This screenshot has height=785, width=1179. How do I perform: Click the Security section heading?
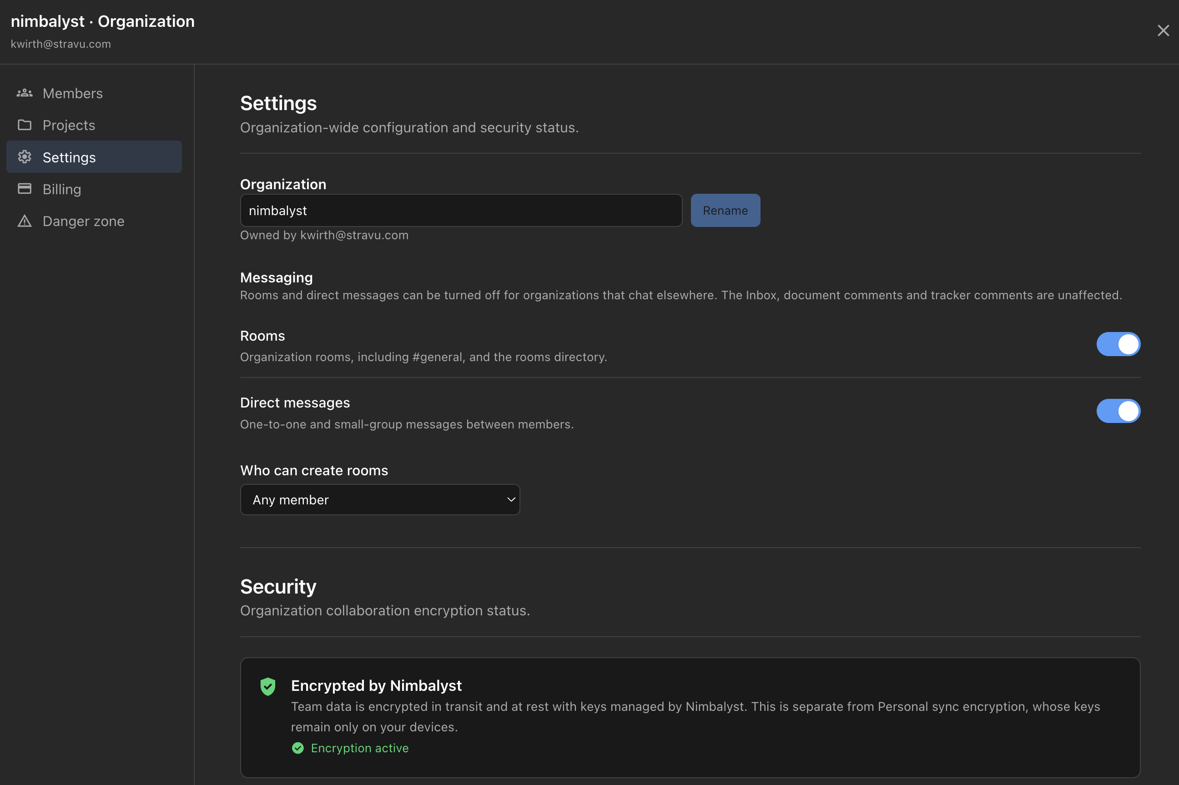(x=278, y=586)
